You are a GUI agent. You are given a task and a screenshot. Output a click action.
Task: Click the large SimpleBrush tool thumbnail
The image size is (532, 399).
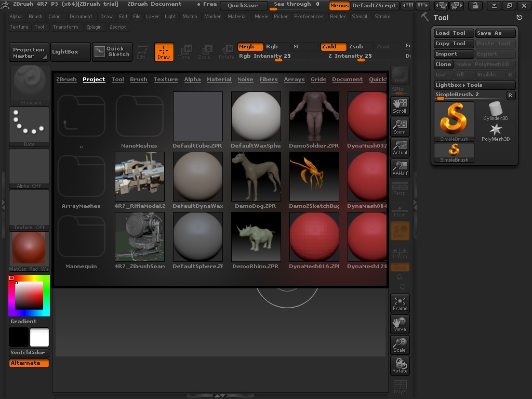point(454,122)
